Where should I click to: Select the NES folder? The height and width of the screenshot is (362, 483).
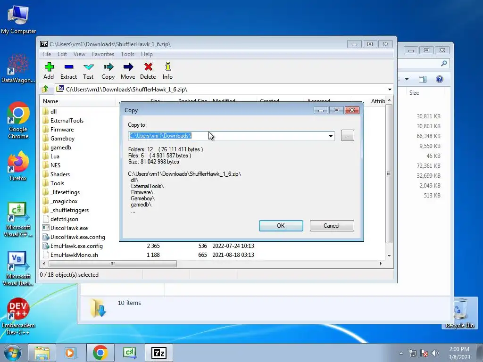point(51,165)
